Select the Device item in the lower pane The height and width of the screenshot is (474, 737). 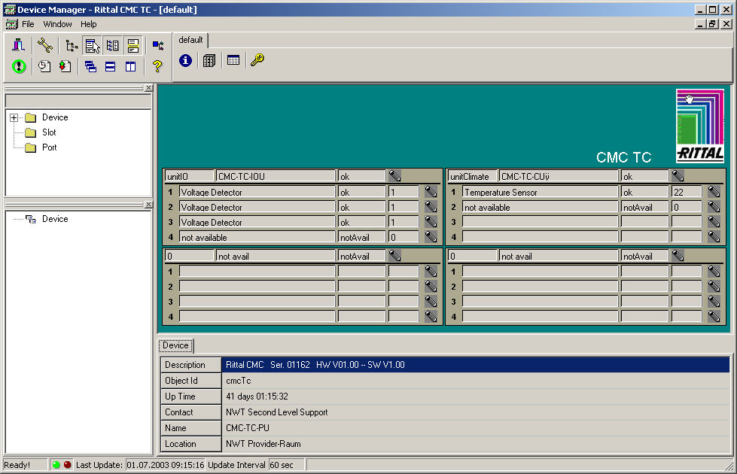[55, 219]
